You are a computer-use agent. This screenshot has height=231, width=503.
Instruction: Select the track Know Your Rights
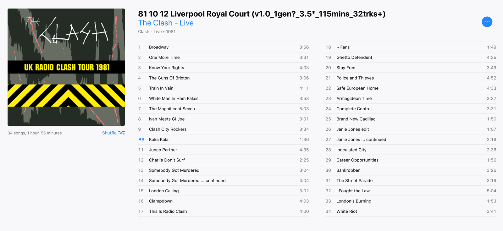tap(167, 68)
